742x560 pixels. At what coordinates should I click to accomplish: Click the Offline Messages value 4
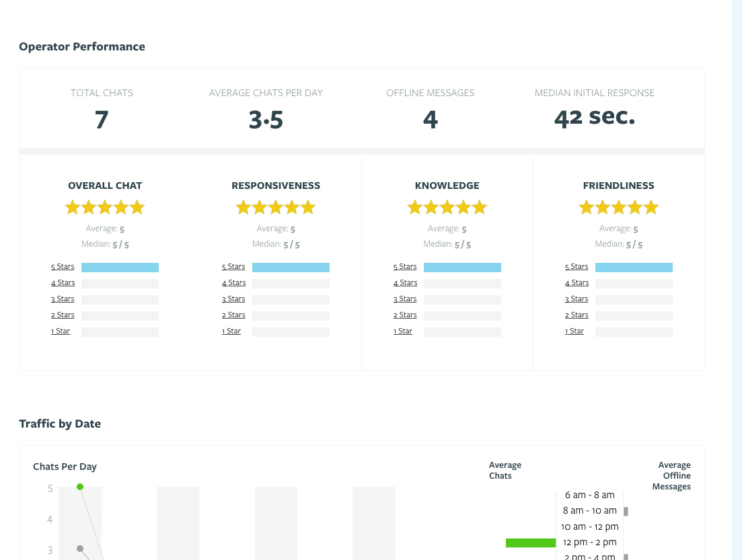[x=430, y=120]
